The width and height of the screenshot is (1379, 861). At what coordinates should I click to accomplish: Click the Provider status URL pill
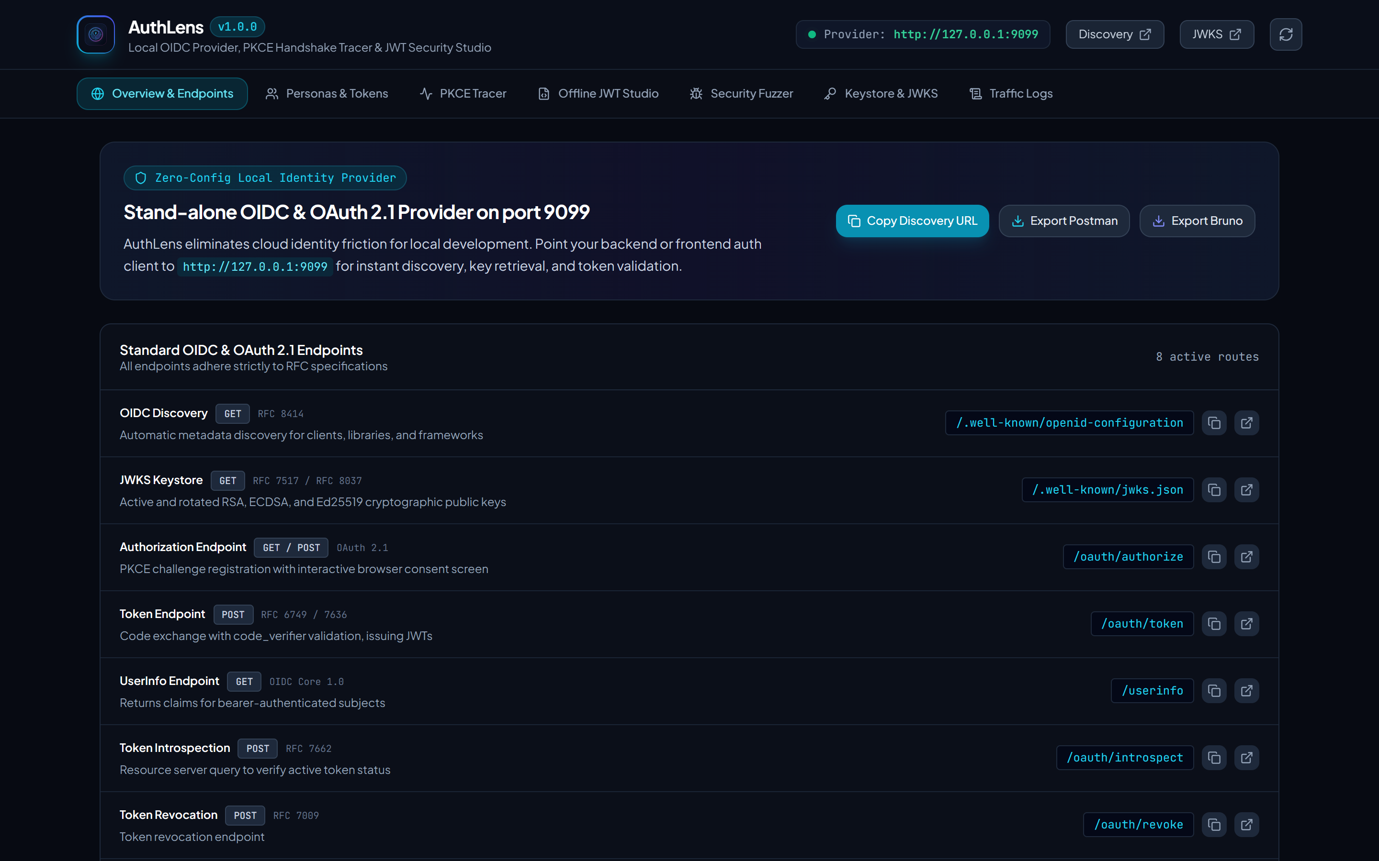coord(923,34)
